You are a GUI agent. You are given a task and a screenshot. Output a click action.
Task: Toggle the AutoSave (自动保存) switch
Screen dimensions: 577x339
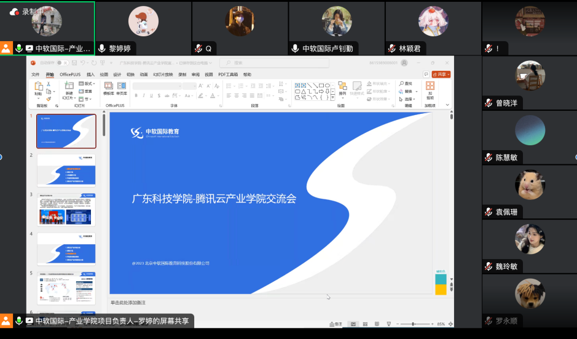63,63
